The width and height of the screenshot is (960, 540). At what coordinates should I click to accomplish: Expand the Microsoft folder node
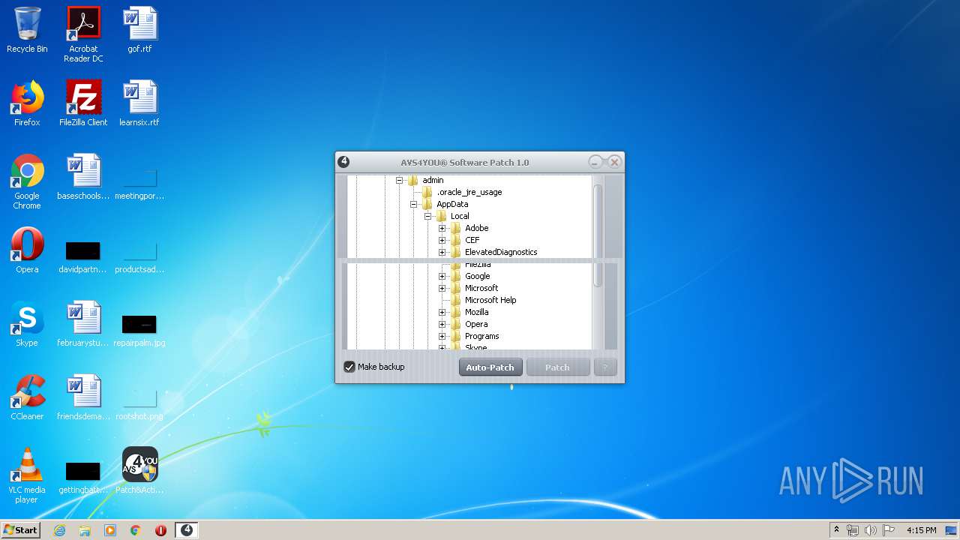pos(442,288)
